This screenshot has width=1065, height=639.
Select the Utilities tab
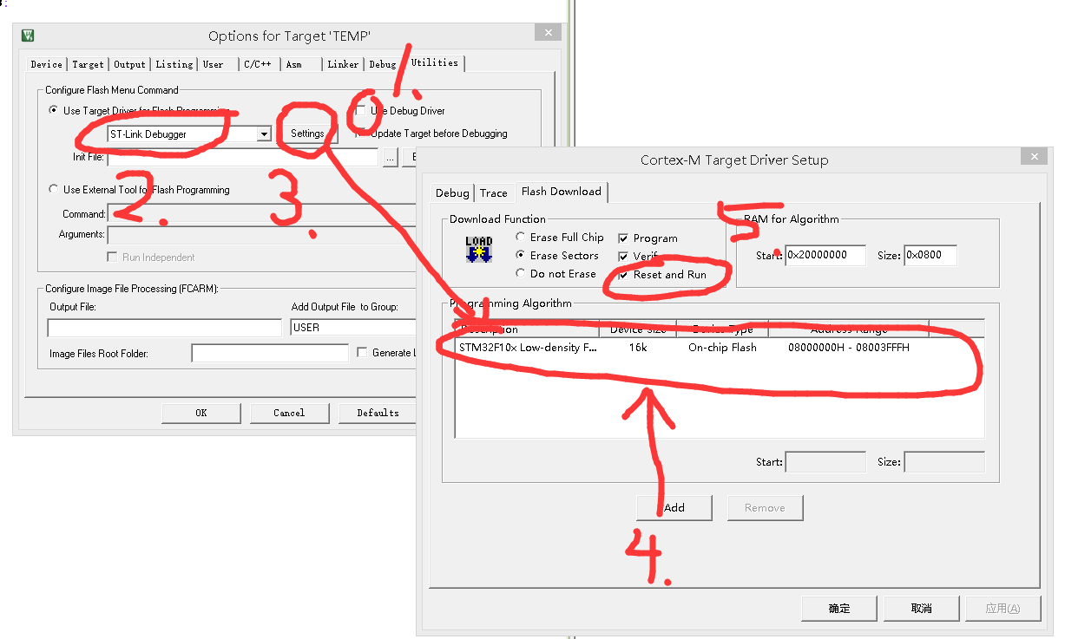click(x=434, y=62)
